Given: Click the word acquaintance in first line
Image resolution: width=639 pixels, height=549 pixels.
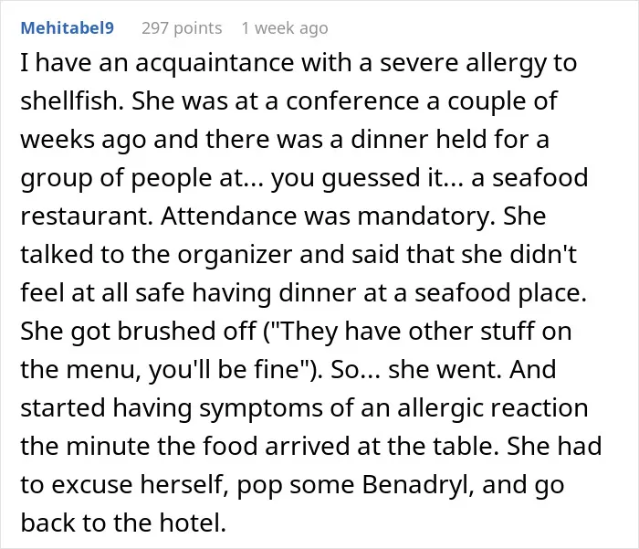Looking at the screenshot, I should tap(215, 63).
